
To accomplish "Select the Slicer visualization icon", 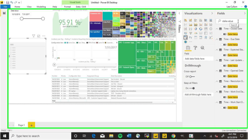I will coord(186,37).
